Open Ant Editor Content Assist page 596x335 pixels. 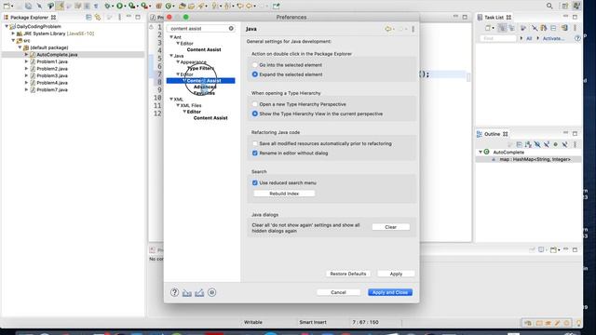(x=204, y=49)
